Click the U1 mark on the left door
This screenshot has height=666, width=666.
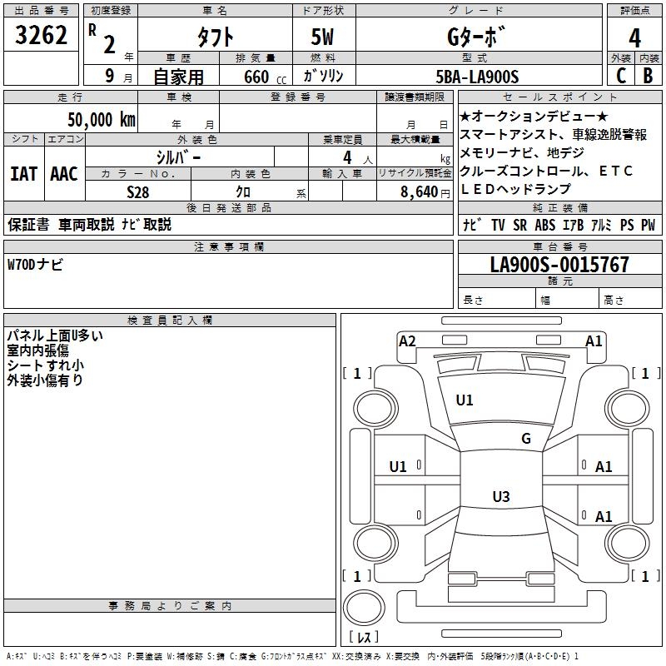tap(398, 467)
